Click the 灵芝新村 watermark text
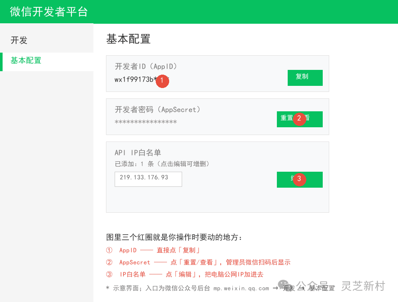 tap(363, 286)
